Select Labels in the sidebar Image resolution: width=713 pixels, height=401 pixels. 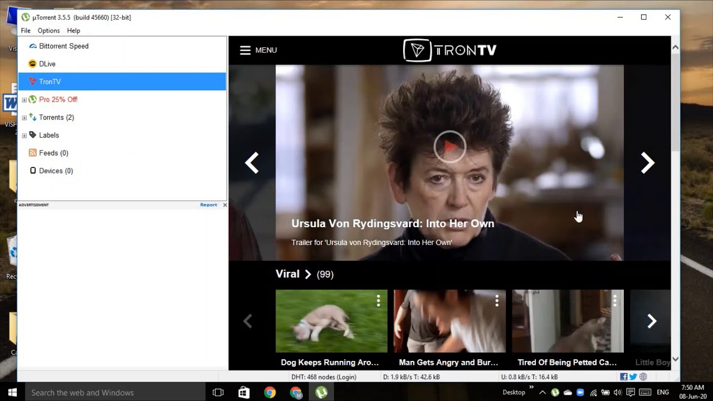(x=49, y=135)
